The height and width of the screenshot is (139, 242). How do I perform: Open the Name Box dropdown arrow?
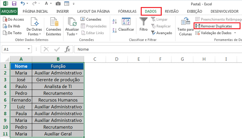29,49
